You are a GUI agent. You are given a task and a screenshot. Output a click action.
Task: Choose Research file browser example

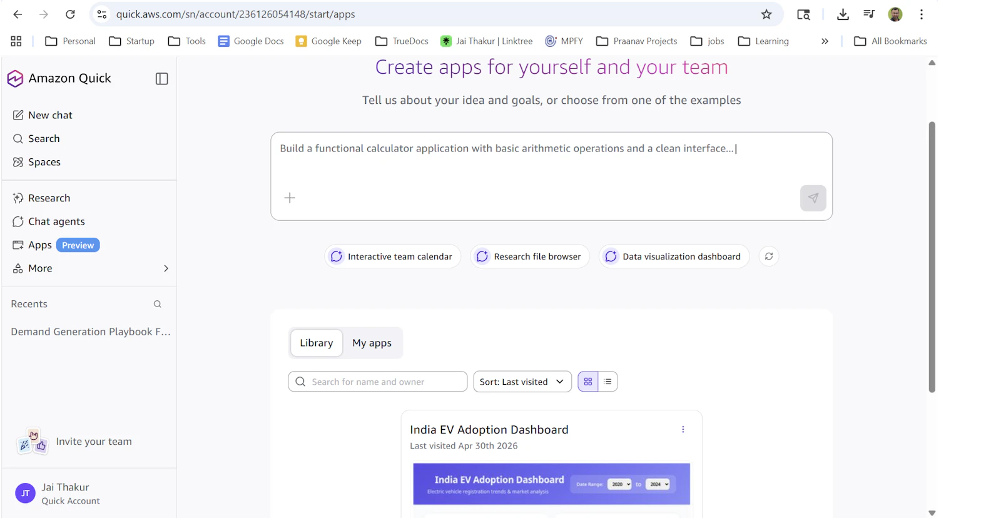(x=530, y=256)
